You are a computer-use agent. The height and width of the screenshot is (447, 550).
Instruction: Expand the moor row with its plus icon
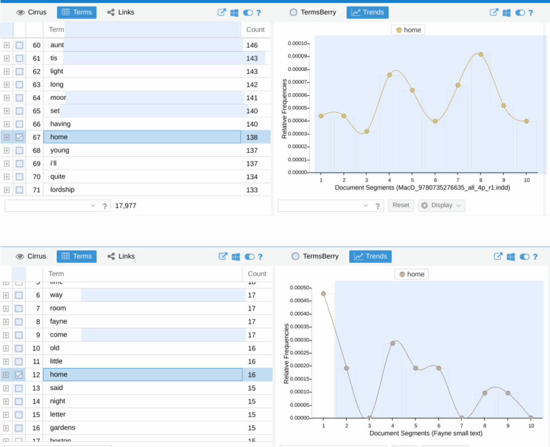coord(6,98)
